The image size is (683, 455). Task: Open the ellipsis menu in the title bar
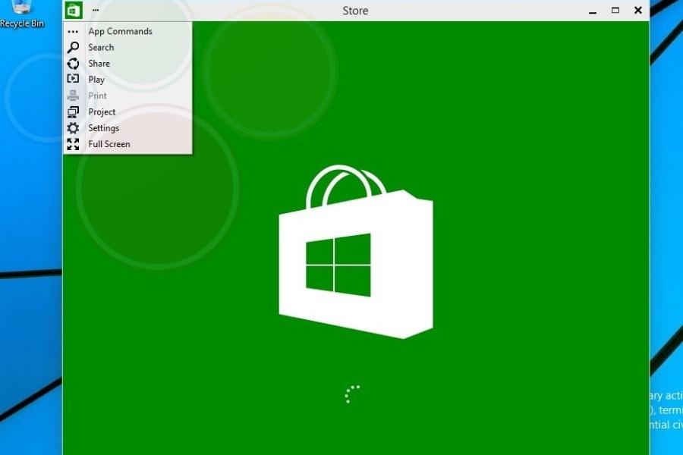click(96, 11)
